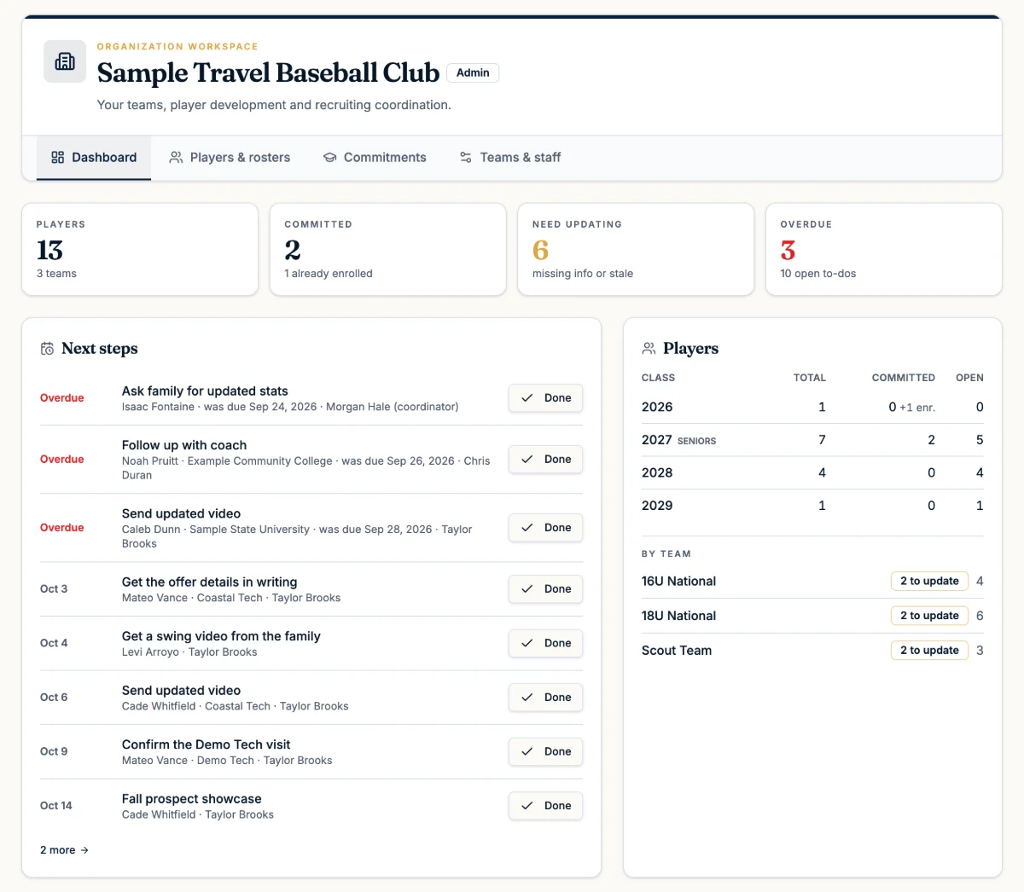Mark 'Confirm the Demo Tech visit' done
Viewport: 1024px width, 892px height.
pos(546,751)
